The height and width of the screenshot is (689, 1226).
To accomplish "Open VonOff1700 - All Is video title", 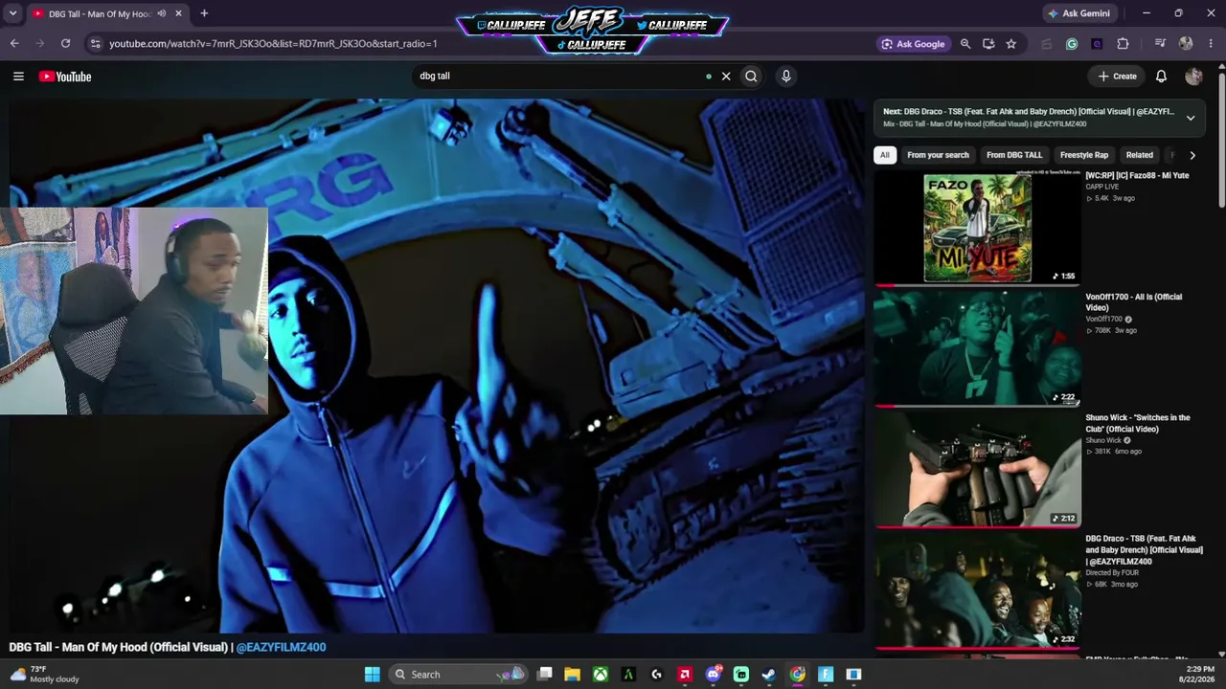I will coord(1133,302).
